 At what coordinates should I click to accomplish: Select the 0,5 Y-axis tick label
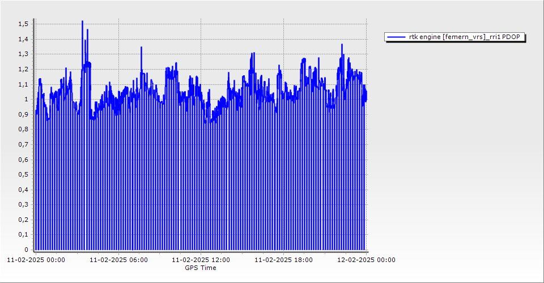click(x=23, y=174)
